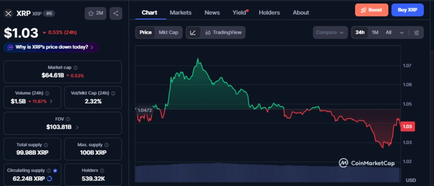Image resolution: width=434 pixels, height=186 pixels.
Task: Click the 1.07 axis price label
Action: click(407, 66)
